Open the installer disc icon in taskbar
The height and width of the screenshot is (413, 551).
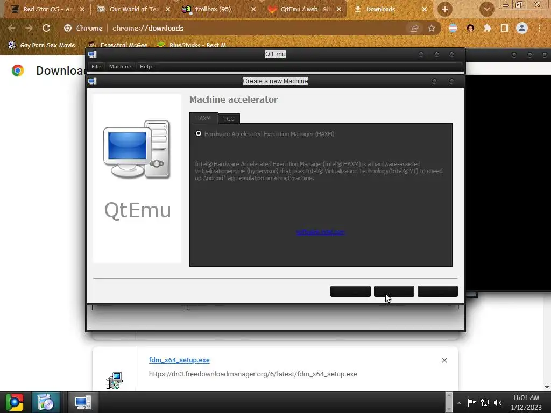click(45, 402)
